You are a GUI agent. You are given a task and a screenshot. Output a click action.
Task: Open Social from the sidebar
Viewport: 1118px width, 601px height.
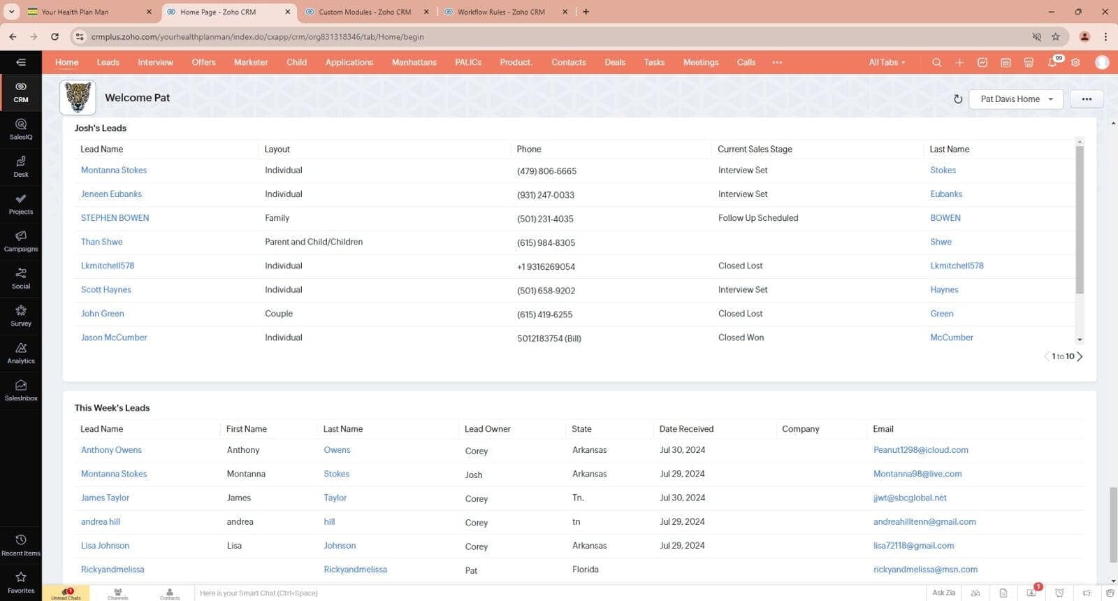click(x=21, y=278)
